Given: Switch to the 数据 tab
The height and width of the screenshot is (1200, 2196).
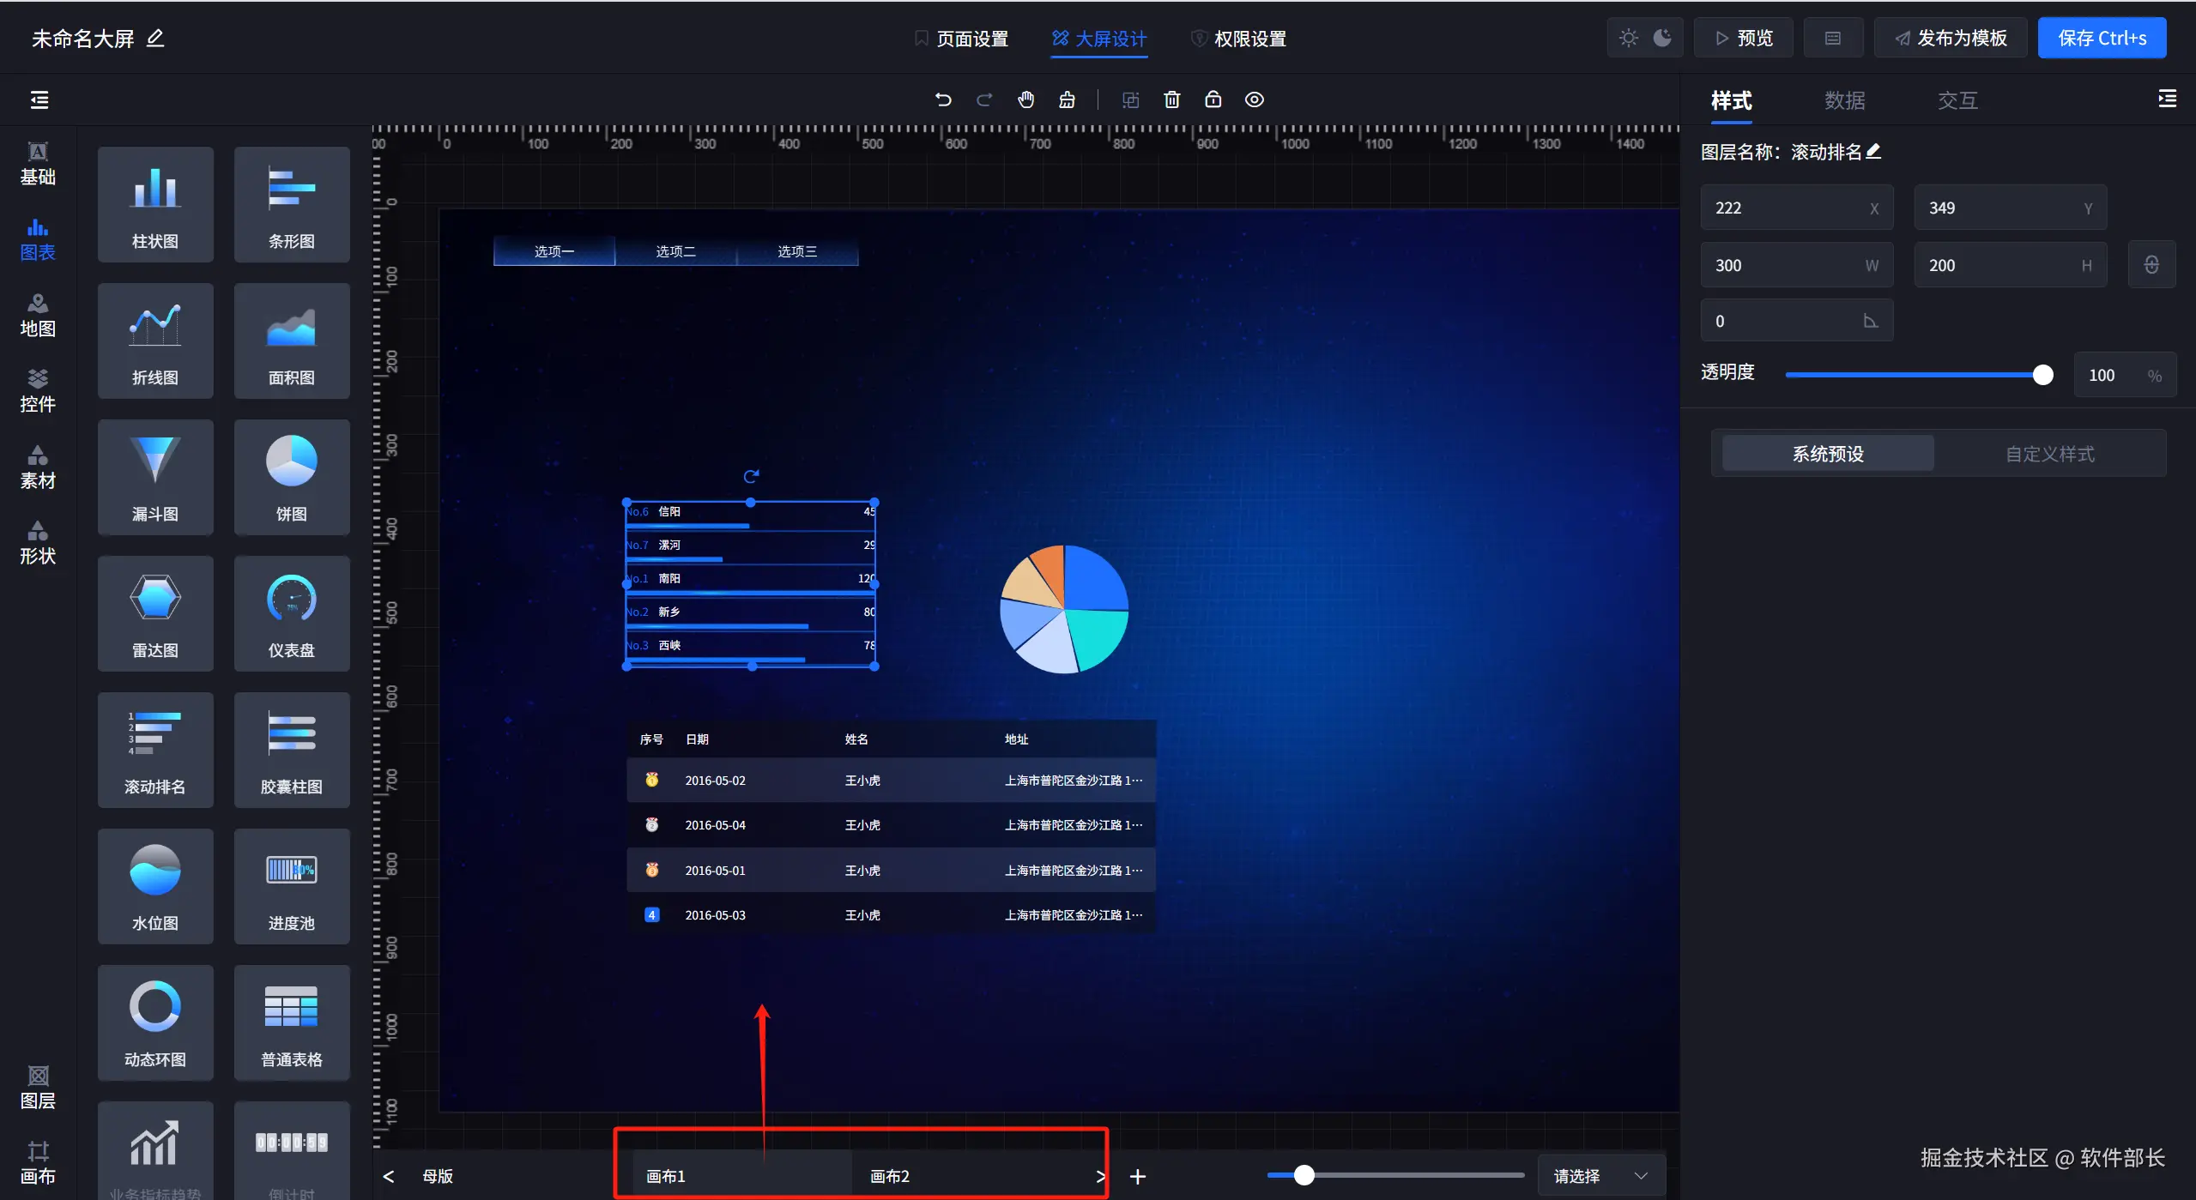Looking at the screenshot, I should (x=1844, y=100).
